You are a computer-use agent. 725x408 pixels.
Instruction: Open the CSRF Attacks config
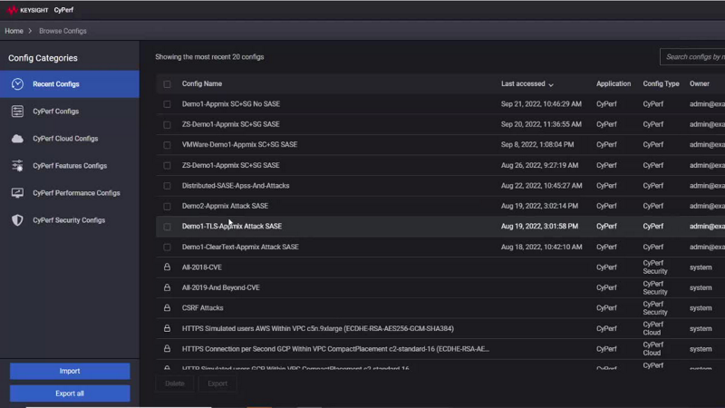[202, 308]
